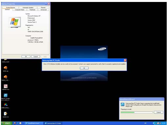Select the first orange zip file icon on desktop

pyautogui.click(x=6, y=68)
